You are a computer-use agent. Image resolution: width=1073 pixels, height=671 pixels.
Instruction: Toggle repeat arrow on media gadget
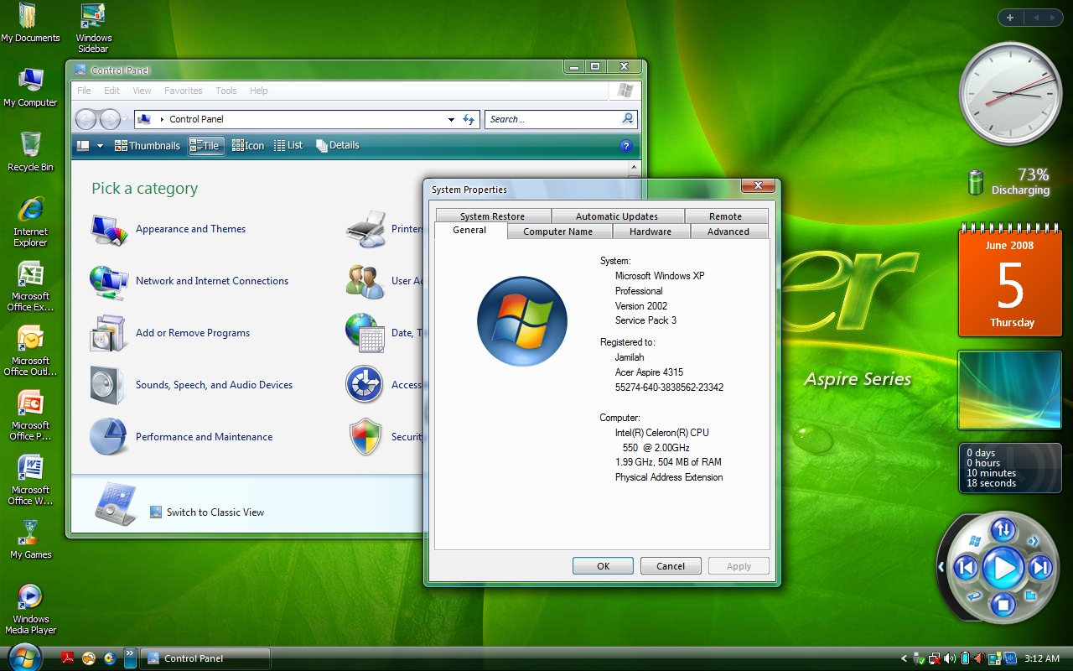click(974, 596)
